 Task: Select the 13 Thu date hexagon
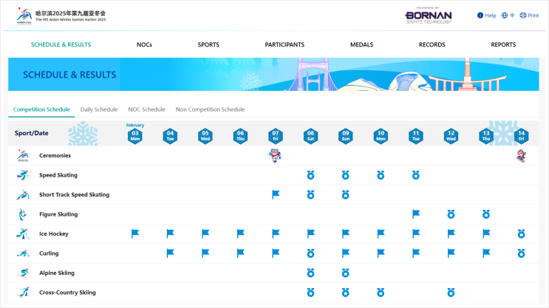486,136
